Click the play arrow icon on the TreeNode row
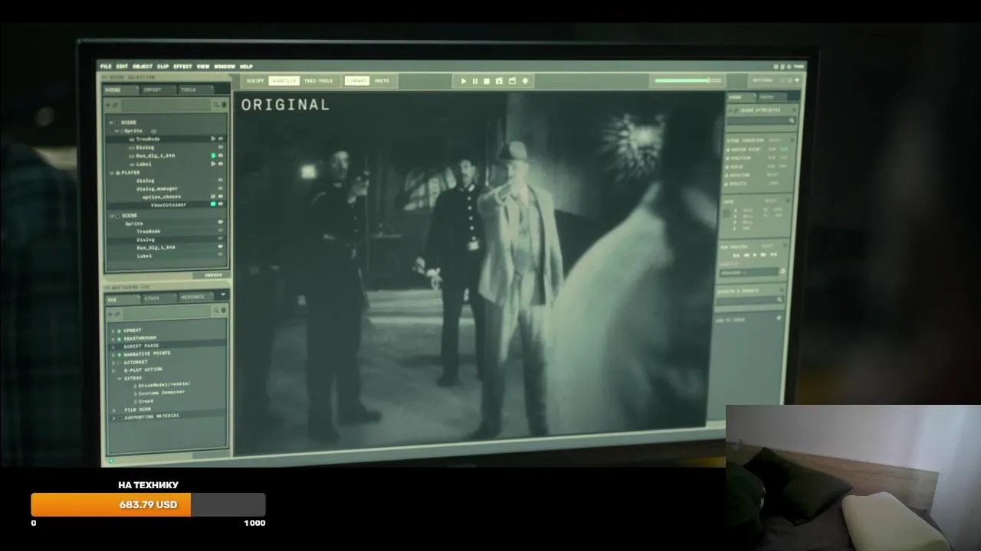This screenshot has width=981, height=551. point(213,139)
